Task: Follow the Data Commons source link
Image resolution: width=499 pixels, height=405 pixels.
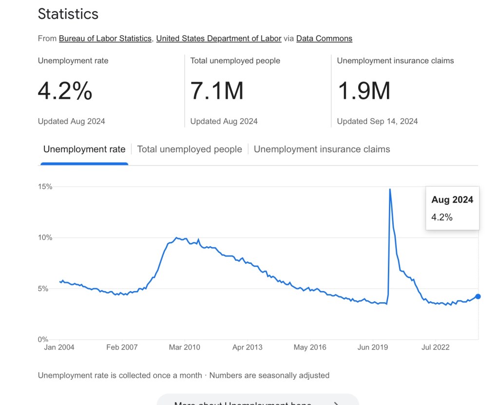Action: tap(324, 38)
